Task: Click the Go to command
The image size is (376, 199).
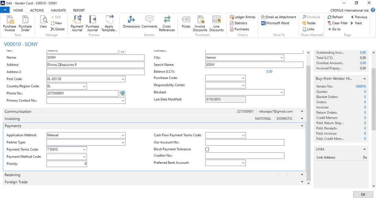Action: [334, 29]
